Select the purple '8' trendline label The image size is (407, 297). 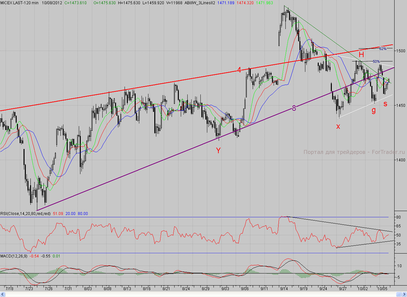point(294,108)
